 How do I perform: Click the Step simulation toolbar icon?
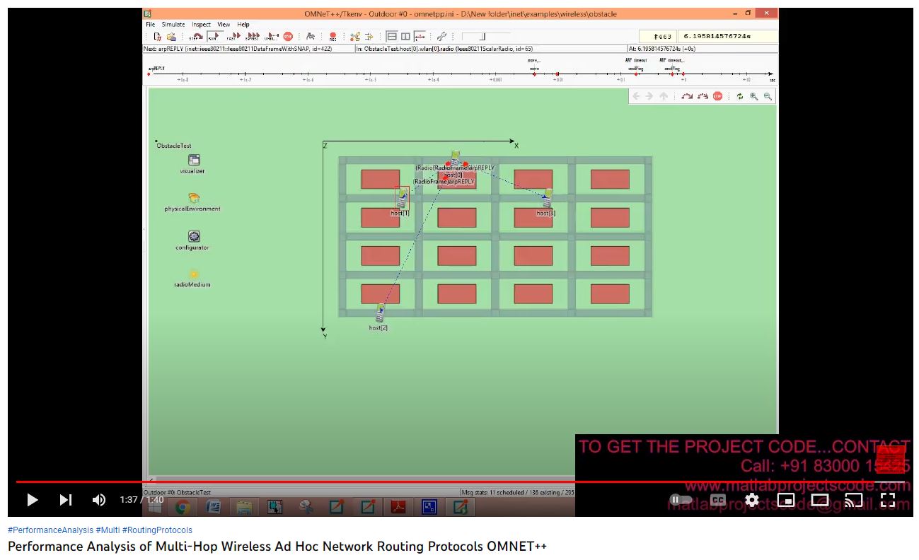coord(195,37)
